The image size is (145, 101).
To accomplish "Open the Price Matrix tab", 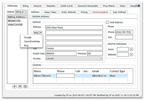I will 109,6.
